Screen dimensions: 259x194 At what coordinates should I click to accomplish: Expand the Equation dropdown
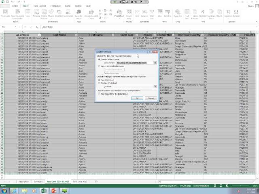pos(228,18)
